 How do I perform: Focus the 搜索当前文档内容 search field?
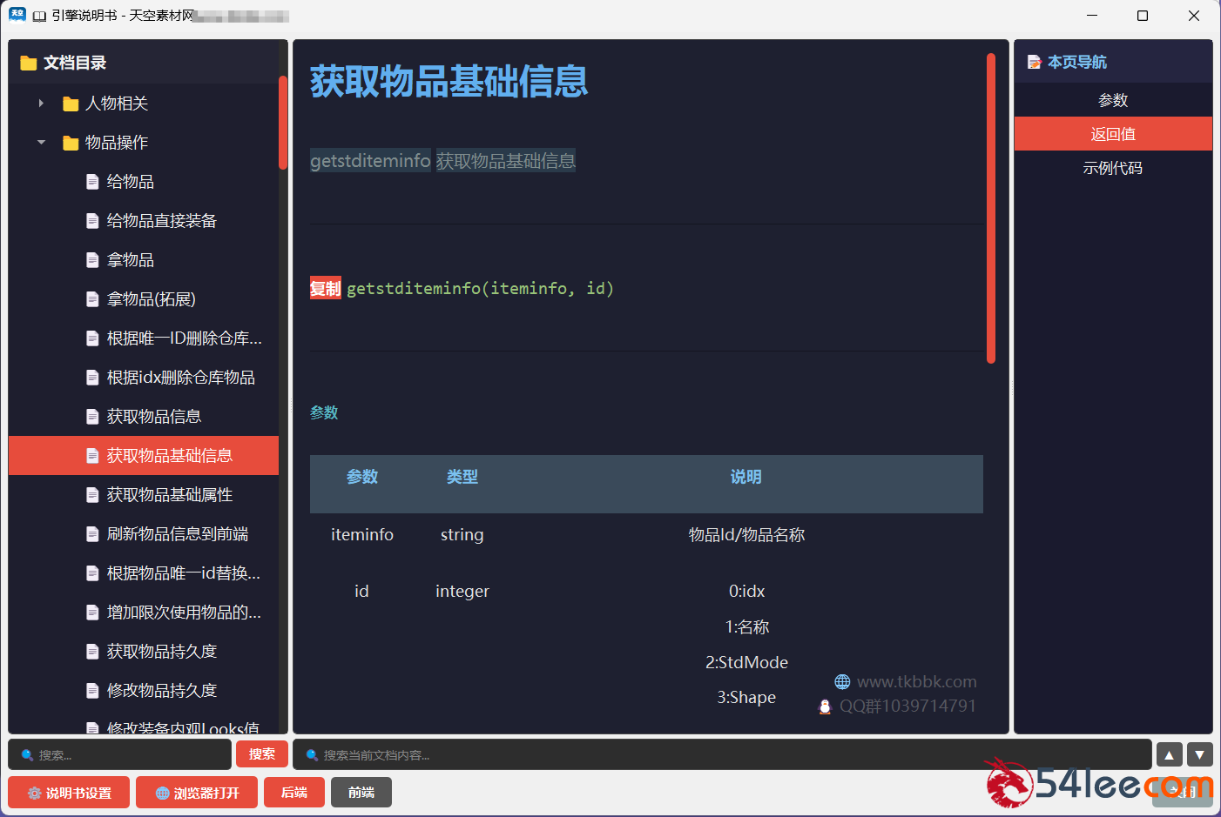click(723, 755)
